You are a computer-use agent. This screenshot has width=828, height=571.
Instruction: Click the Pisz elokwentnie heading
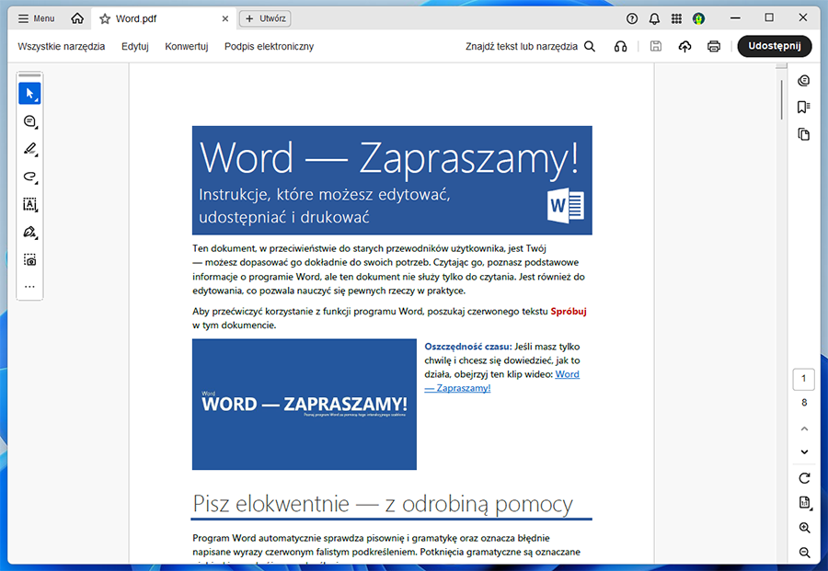point(383,504)
